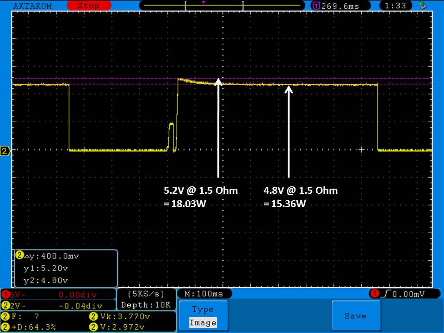Select the M:100ms timebase readout

[204, 294]
